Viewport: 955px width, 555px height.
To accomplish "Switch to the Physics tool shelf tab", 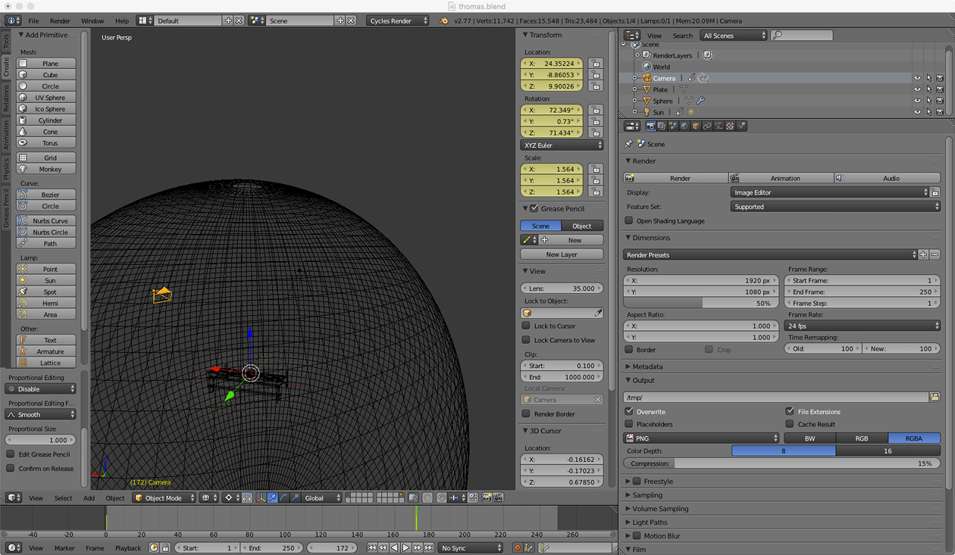I will point(6,168).
